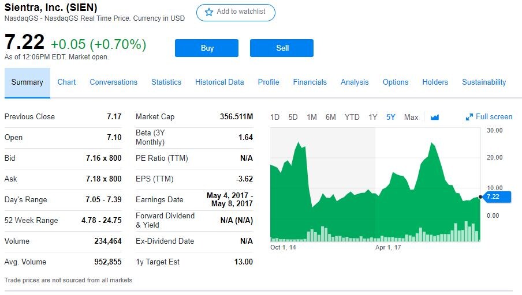Open the Full screen chart link
The width and height of the screenshot is (522, 295).
pyautogui.click(x=489, y=117)
